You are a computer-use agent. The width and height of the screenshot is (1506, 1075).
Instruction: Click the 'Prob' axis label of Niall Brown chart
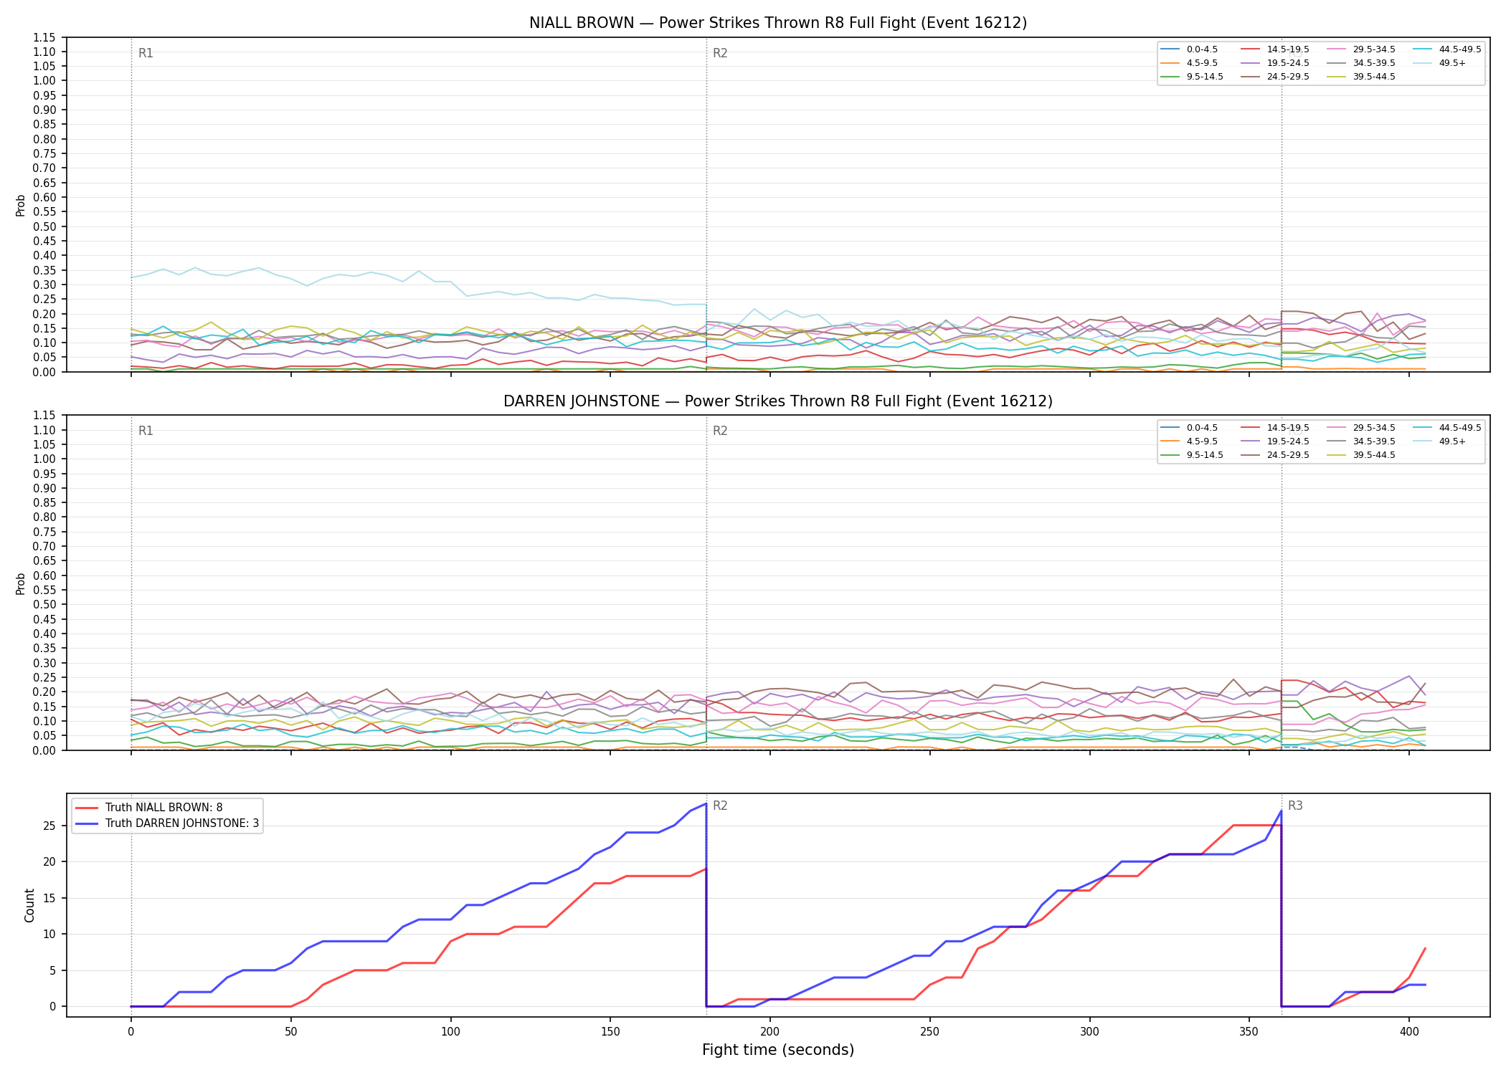coord(21,205)
